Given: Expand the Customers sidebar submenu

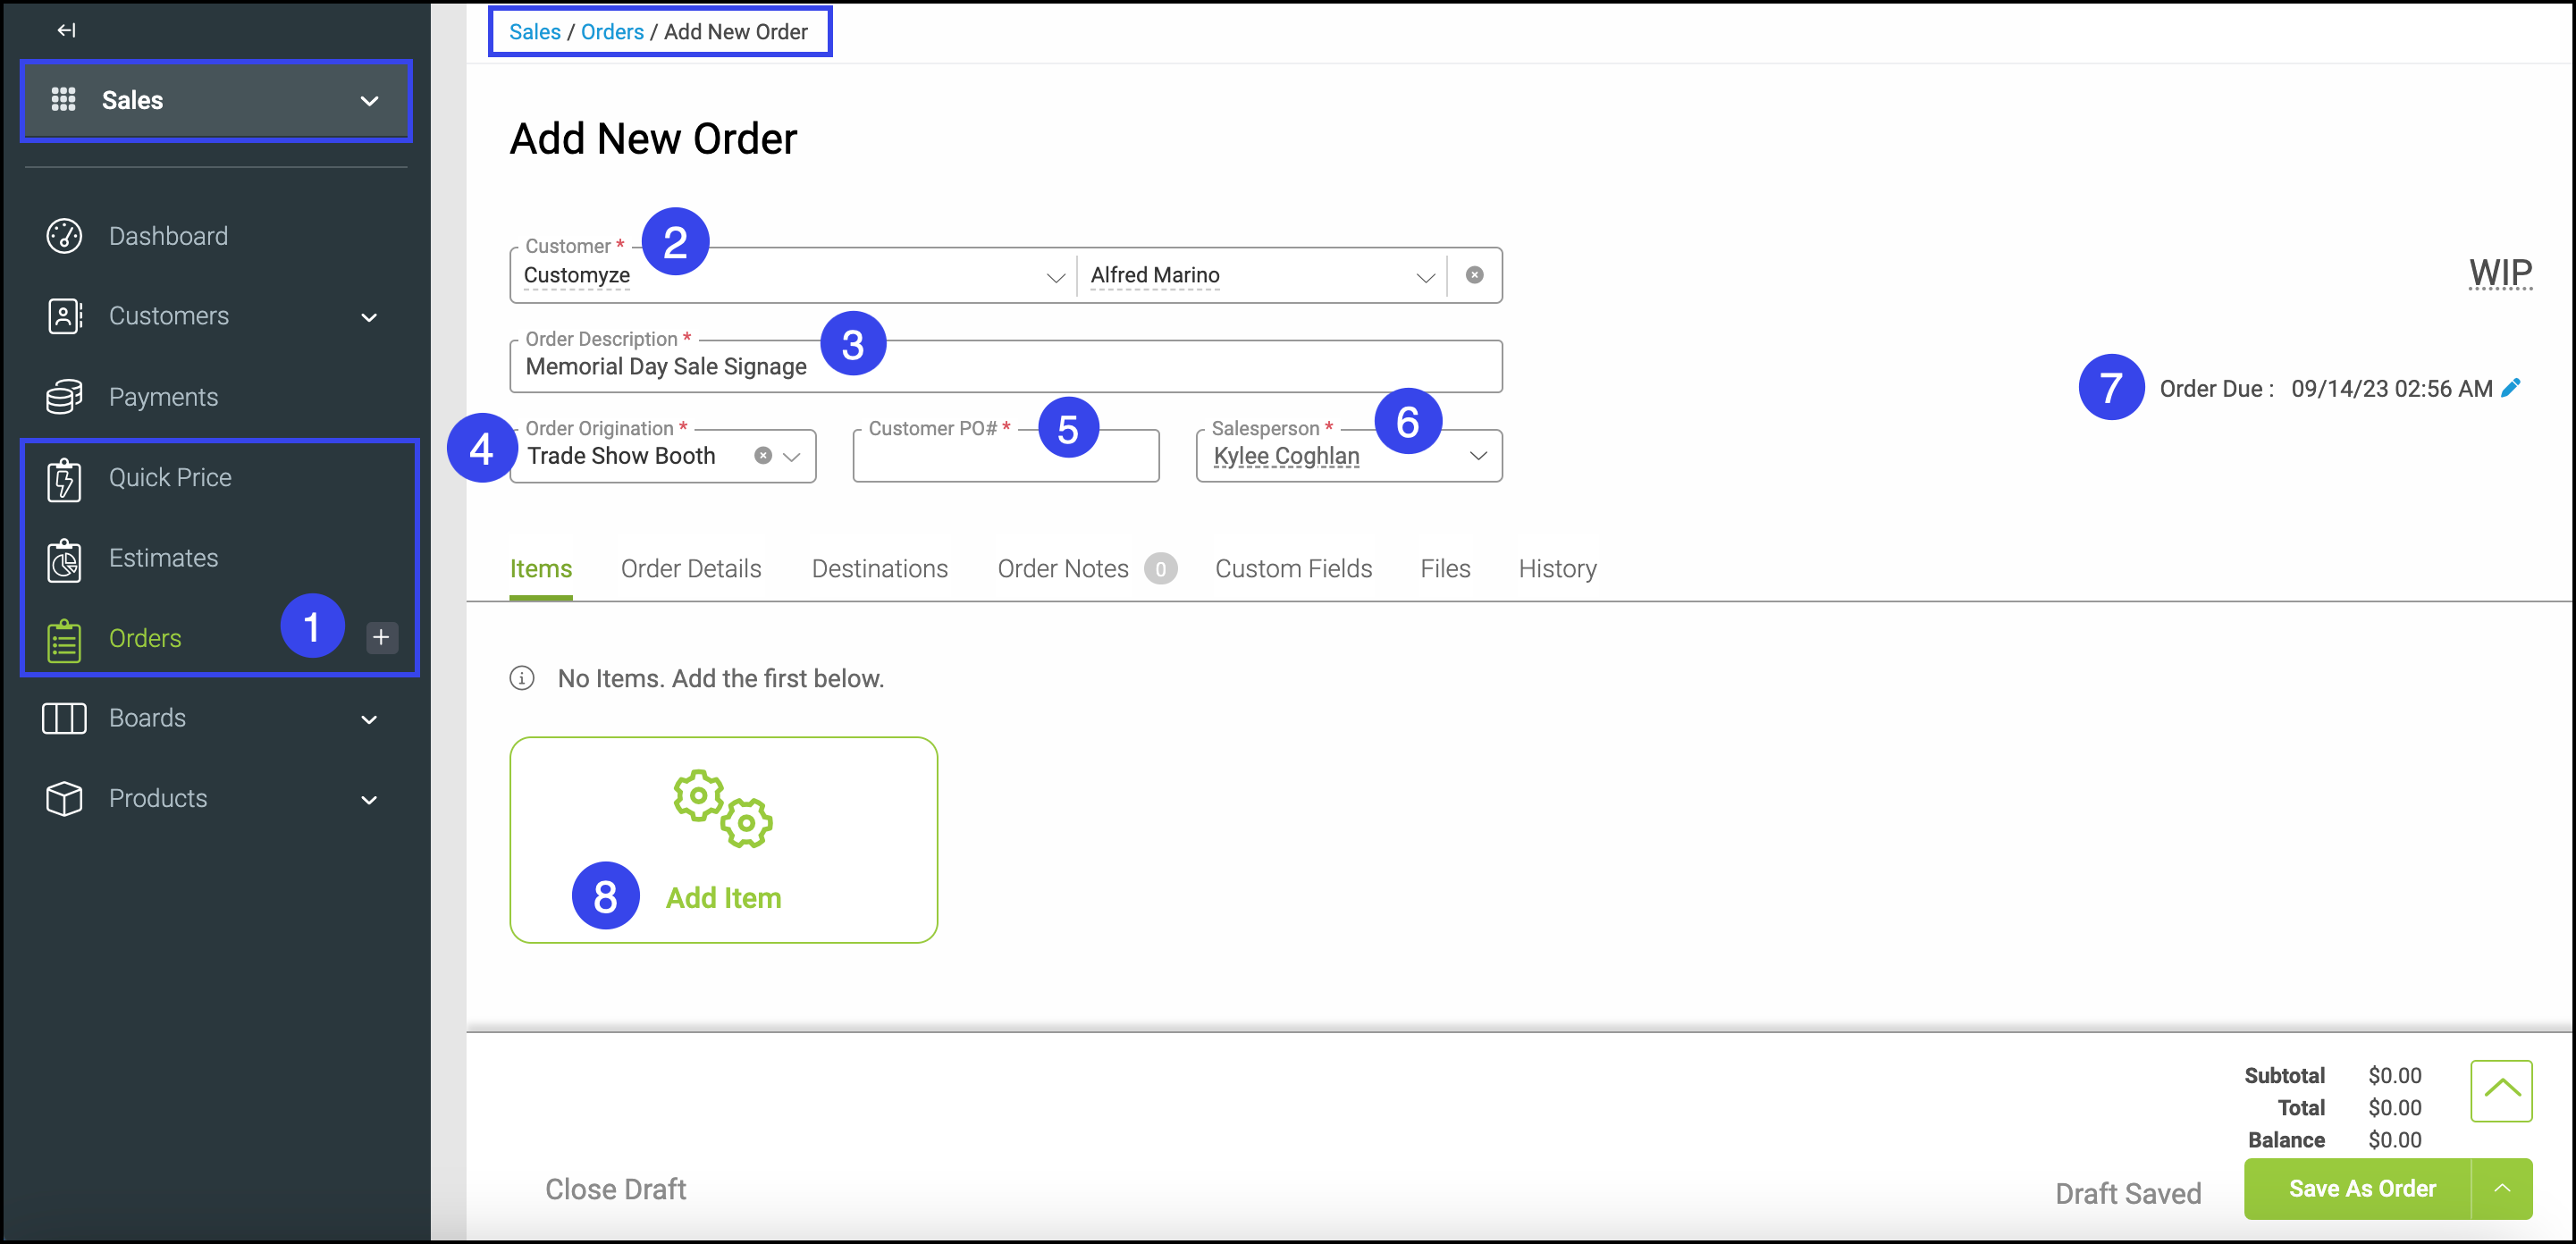Looking at the screenshot, I should [x=369, y=317].
